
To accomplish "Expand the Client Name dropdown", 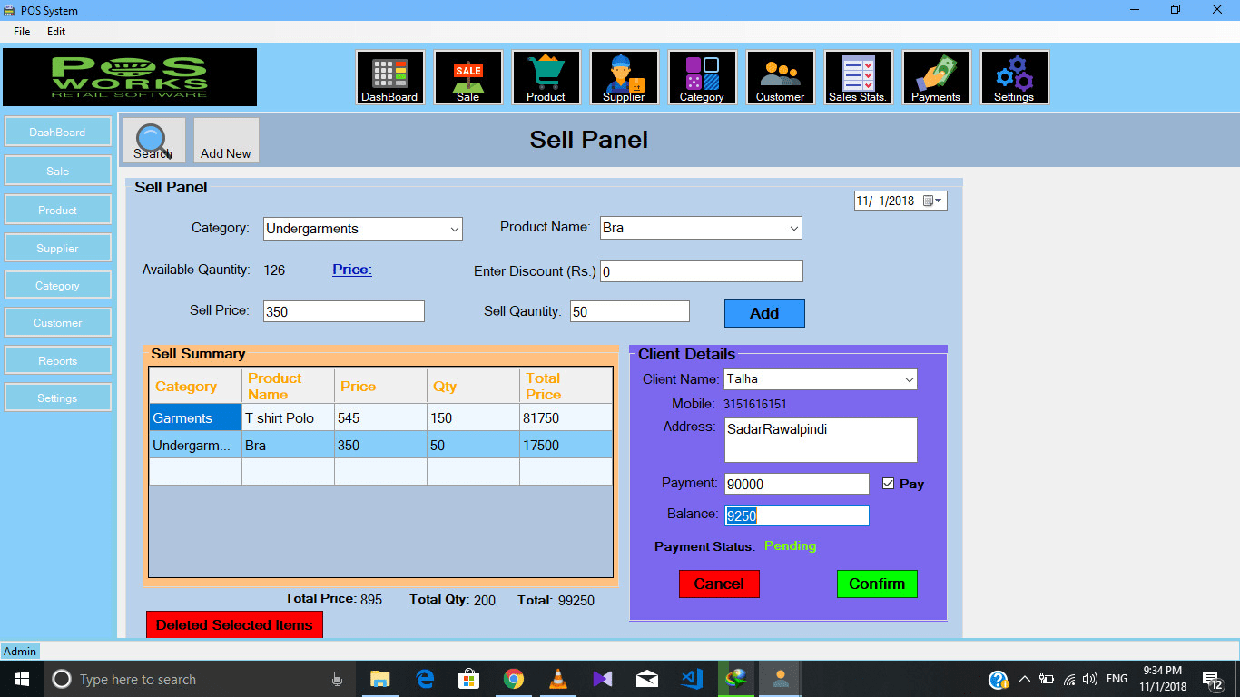I will click(909, 380).
